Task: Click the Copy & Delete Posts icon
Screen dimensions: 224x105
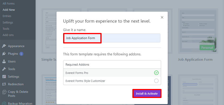Action: coord(4,92)
